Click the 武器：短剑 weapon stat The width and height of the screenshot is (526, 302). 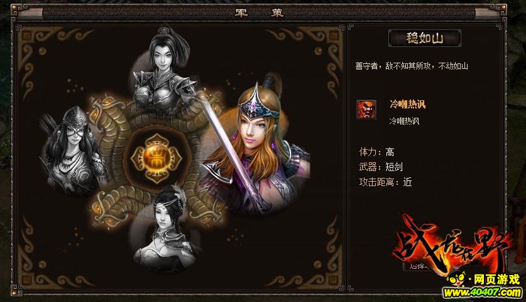coord(381,167)
